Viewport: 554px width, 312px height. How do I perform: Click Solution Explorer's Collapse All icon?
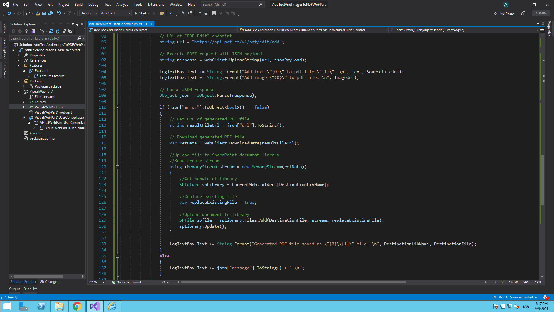click(x=64, y=31)
